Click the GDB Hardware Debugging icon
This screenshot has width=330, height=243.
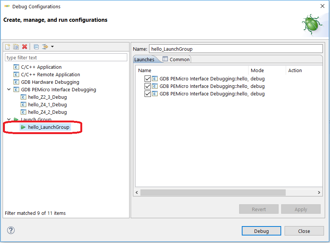pyautogui.click(x=16, y=82)
